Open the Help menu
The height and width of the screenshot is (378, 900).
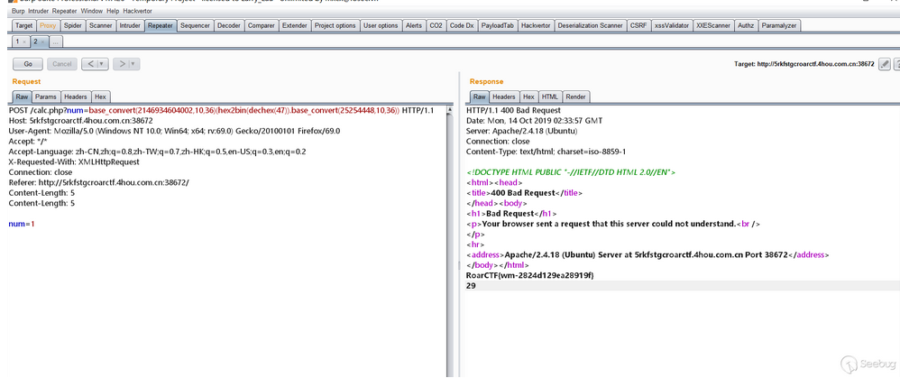click(x=111, y=11)
